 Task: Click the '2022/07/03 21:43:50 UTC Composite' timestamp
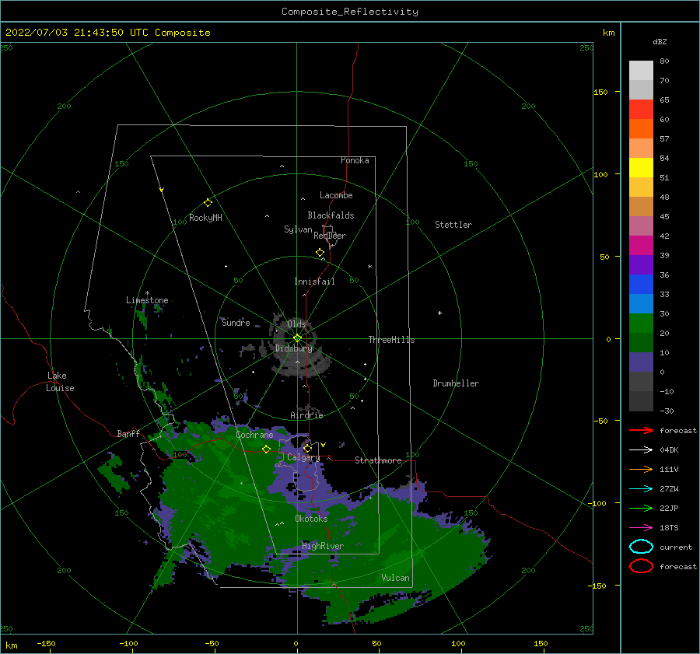[108, 33]
